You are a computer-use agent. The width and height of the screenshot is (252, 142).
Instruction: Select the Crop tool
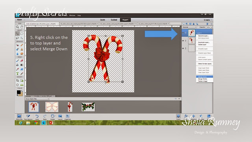click(17, 80)
